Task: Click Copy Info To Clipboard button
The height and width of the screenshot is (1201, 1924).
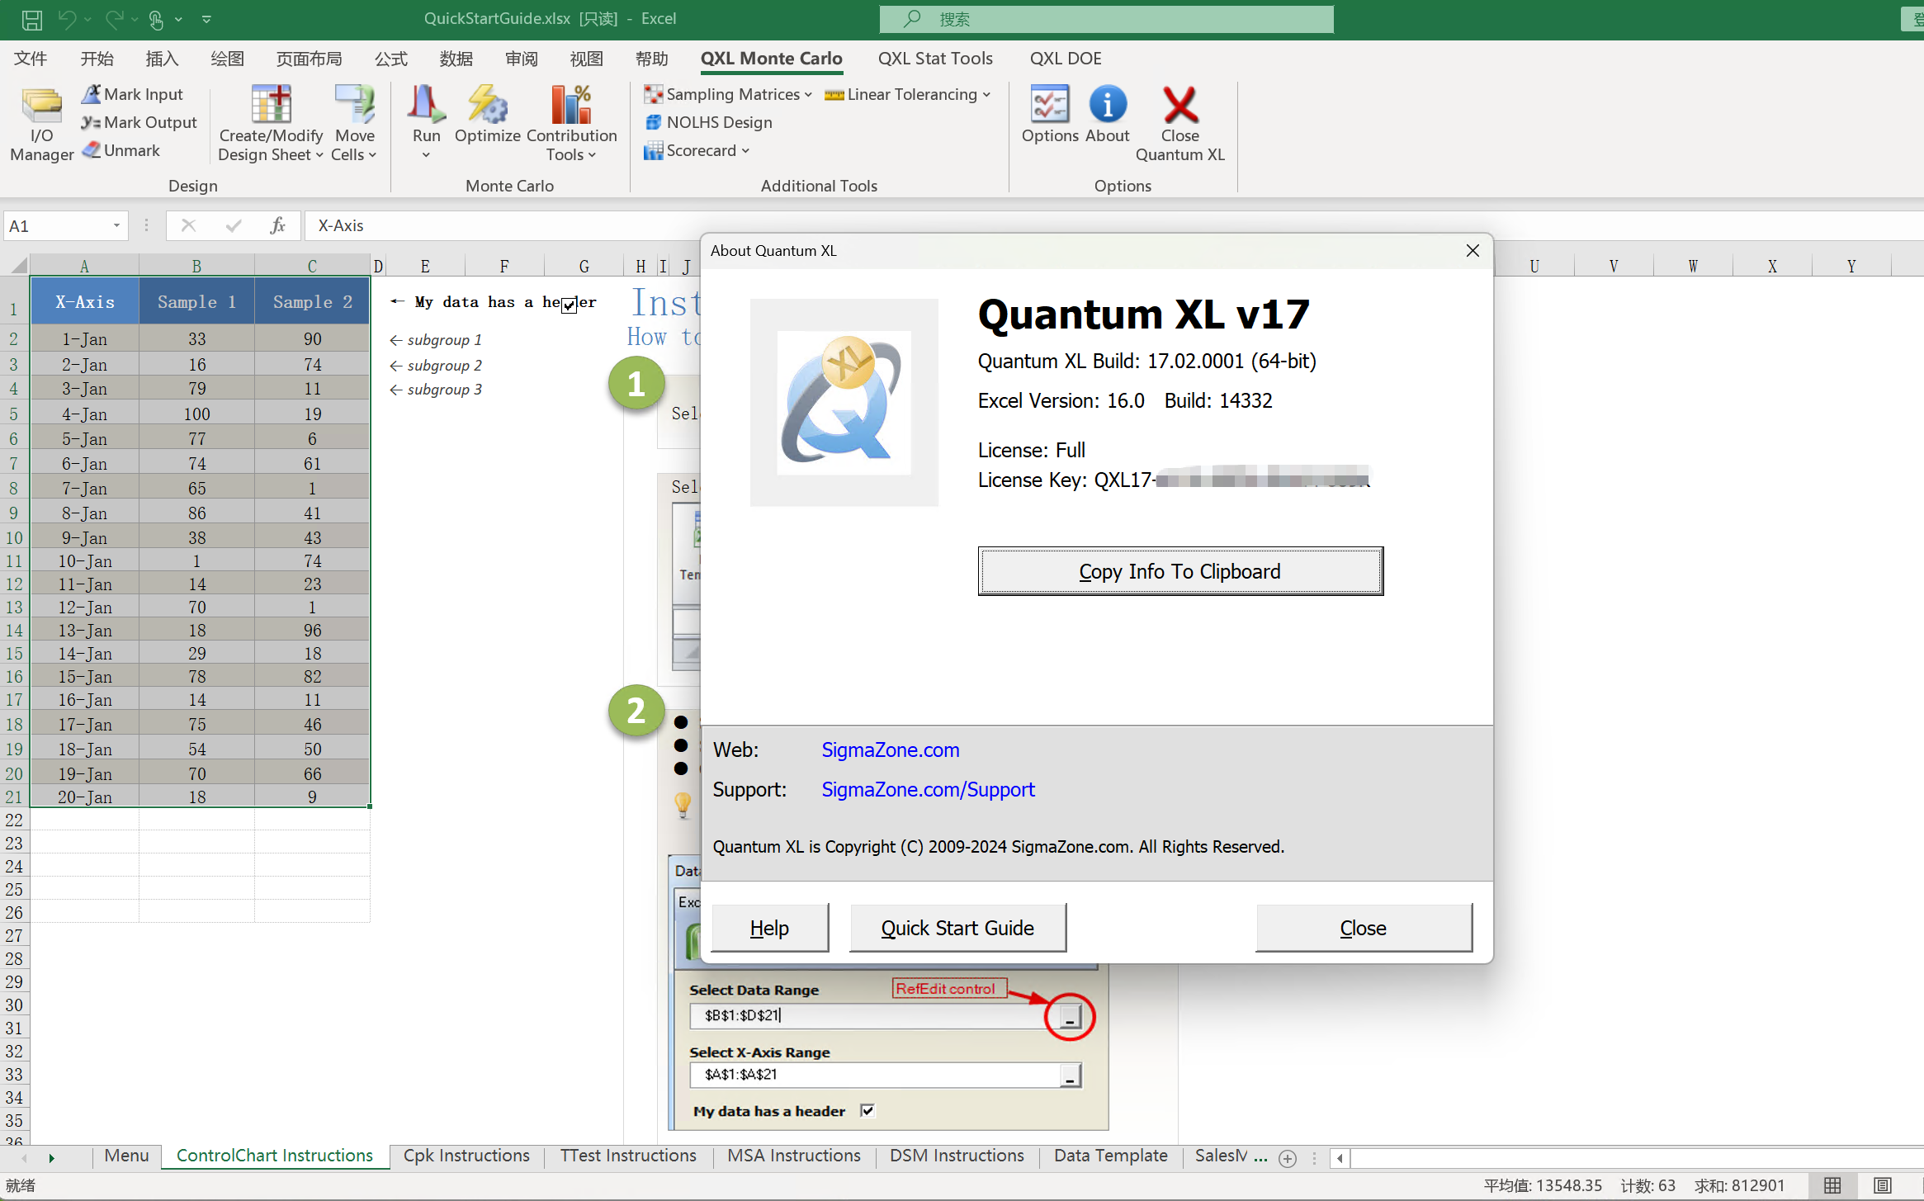Action: click(x=1180, y=571)
